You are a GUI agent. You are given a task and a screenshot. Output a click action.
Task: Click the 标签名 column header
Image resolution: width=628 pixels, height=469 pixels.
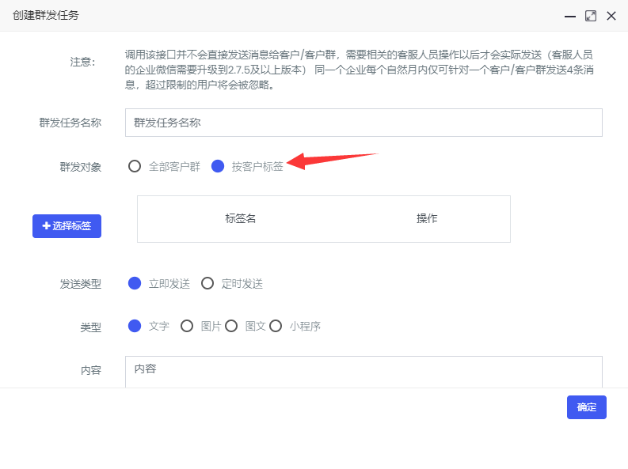pyautogui.click(x=240, y=219)
